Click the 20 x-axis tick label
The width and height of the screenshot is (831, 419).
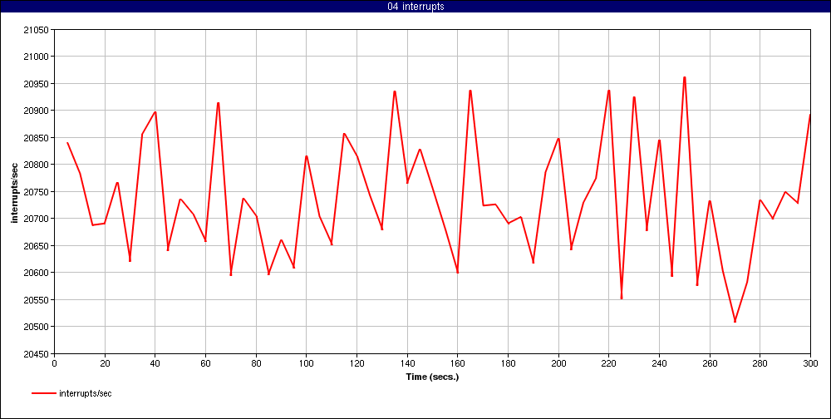click(105, 364)
